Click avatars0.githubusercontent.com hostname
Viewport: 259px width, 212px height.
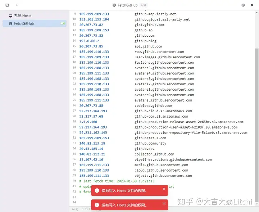164,95
